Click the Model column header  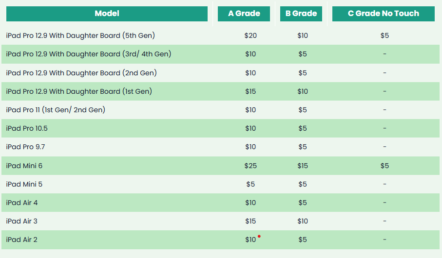(107, 14)
